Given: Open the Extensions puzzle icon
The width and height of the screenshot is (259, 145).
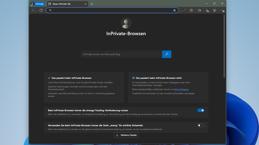Looking at the screenshot, I should (x=191, y=10).
